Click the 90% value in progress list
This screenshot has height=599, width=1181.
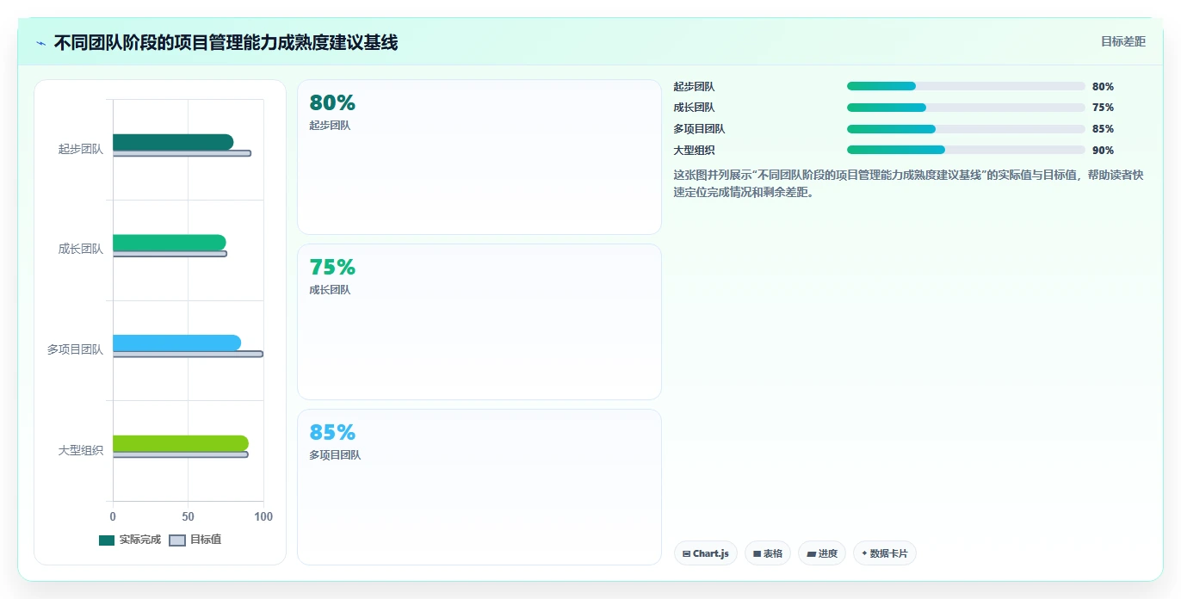[1103, 151]
